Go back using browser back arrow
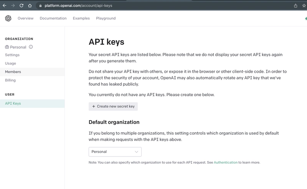This screenshot has height=189, width=307. click(5, 6)
